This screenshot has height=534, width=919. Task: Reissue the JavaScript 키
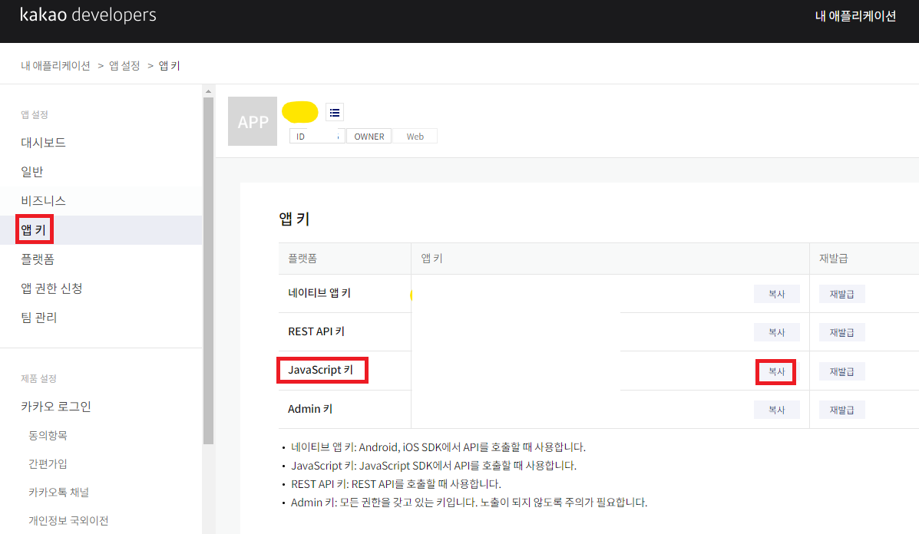(841, 371)
